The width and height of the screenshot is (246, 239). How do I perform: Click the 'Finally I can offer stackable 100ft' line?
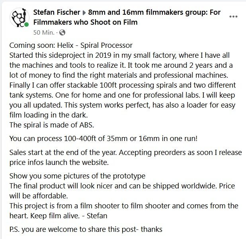coord(123,85)
